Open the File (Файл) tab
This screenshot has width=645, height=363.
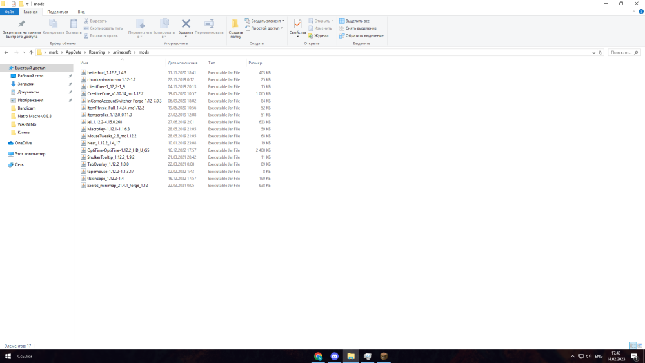point(10,12)
